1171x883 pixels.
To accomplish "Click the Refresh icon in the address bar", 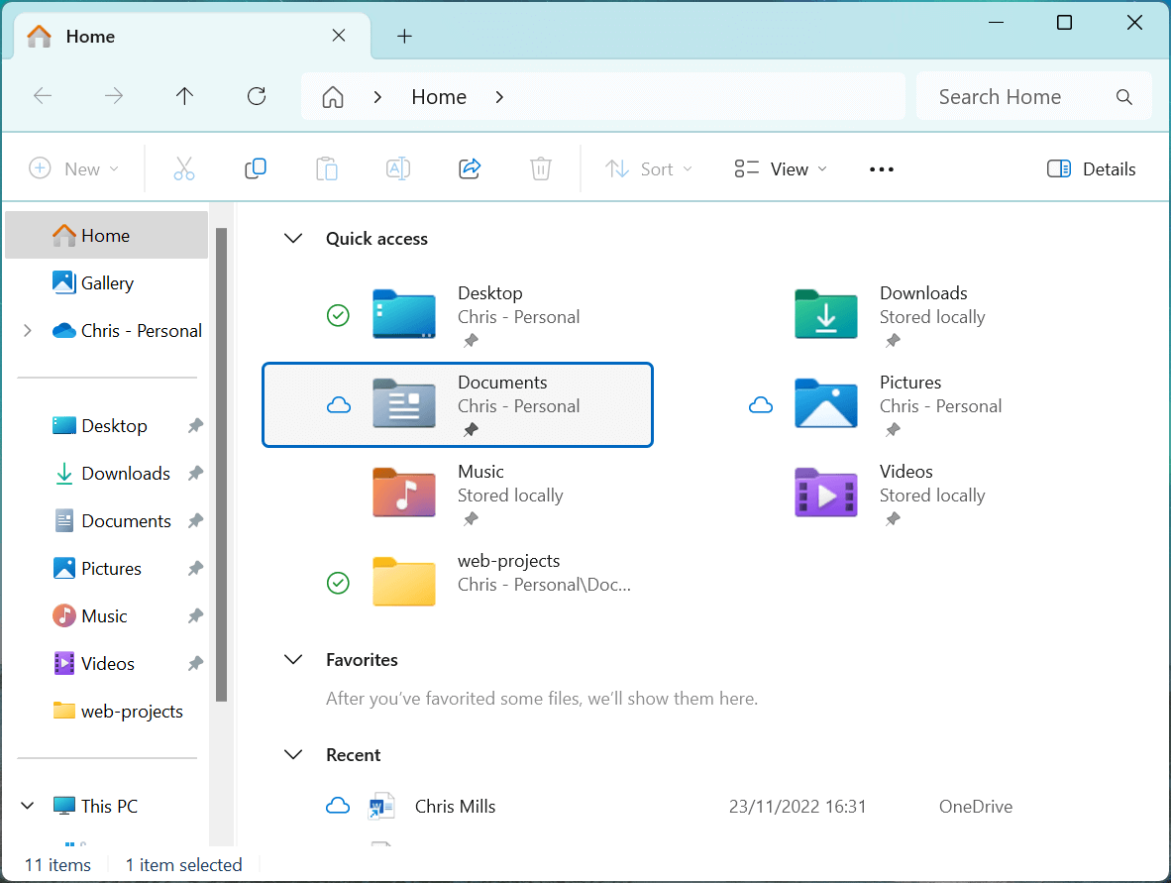I will (256, 96).
